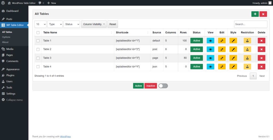Edit Table 4 using the pencil icon
Image resolution: width=273 pixels, height=140 pixels.
(222, 67)
